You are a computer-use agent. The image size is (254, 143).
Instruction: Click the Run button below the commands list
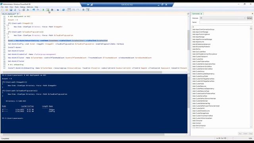240,133
